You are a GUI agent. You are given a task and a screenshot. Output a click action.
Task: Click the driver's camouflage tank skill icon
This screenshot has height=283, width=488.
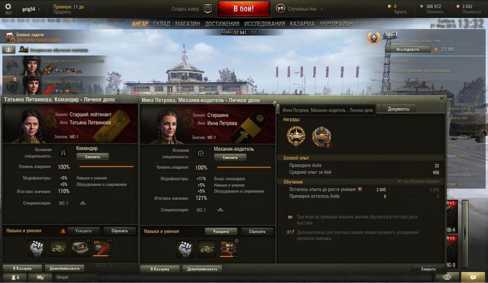[207, 249]
